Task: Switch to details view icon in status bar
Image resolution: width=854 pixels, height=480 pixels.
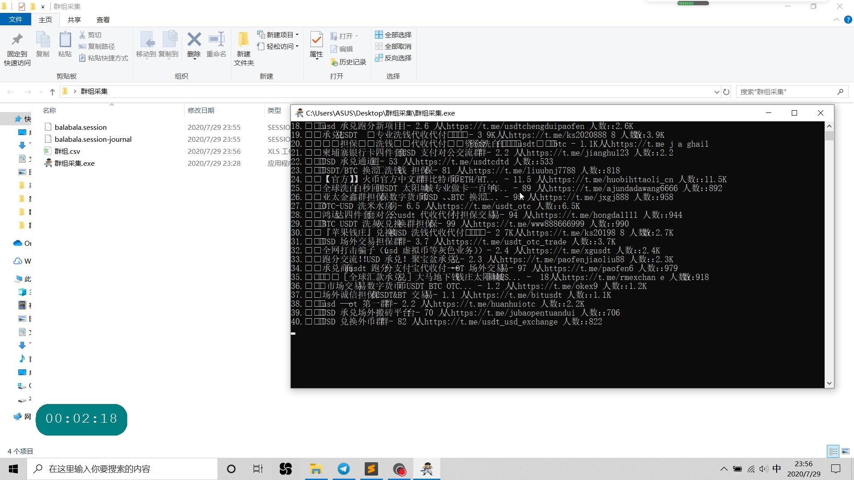Action: point(834,451)
